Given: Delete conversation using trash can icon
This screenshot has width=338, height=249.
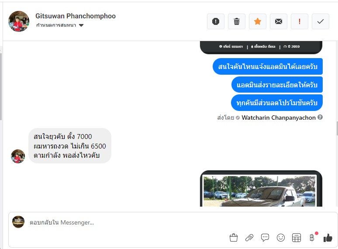Looking at the screenshot, I should coord(237,21).
